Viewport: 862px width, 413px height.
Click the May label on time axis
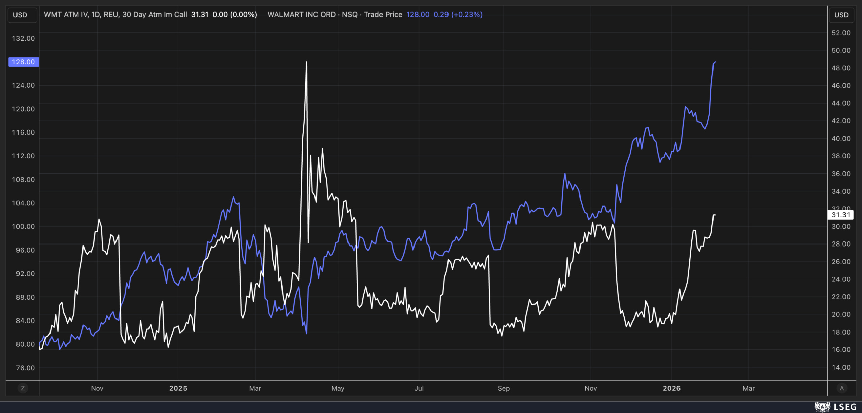tap(338, 388)
